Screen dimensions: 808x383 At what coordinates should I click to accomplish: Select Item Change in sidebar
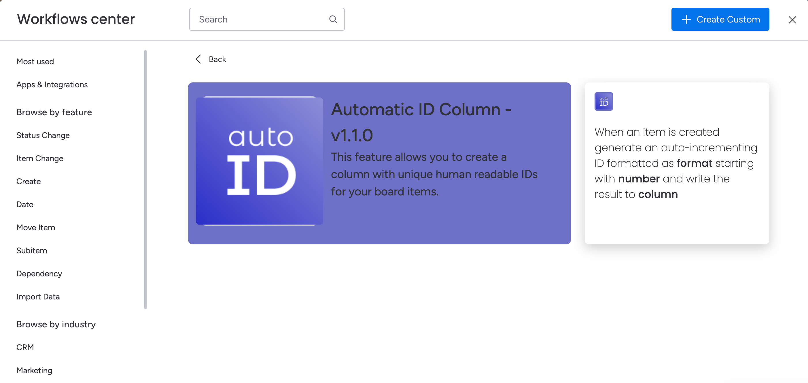40,159
